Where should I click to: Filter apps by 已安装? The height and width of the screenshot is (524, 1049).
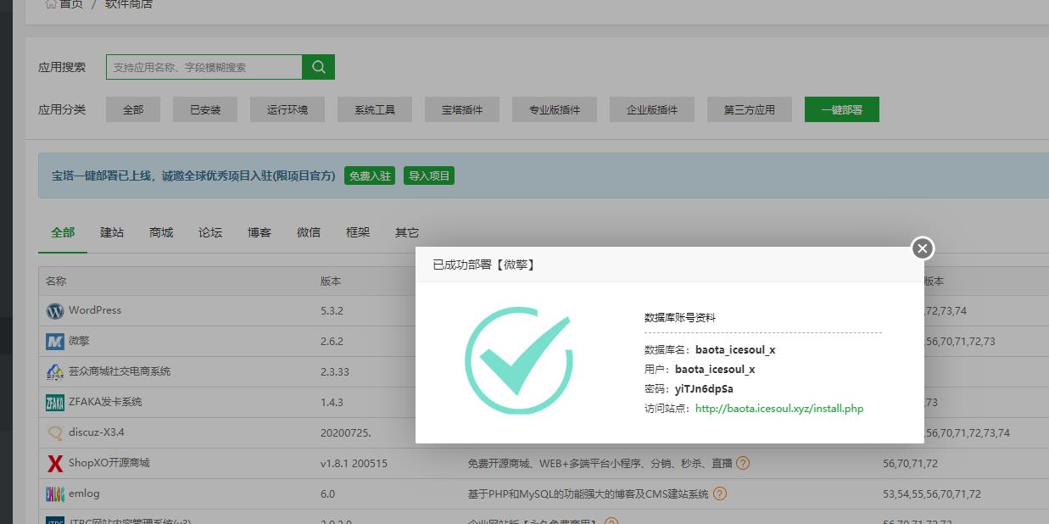pos(205,109)
